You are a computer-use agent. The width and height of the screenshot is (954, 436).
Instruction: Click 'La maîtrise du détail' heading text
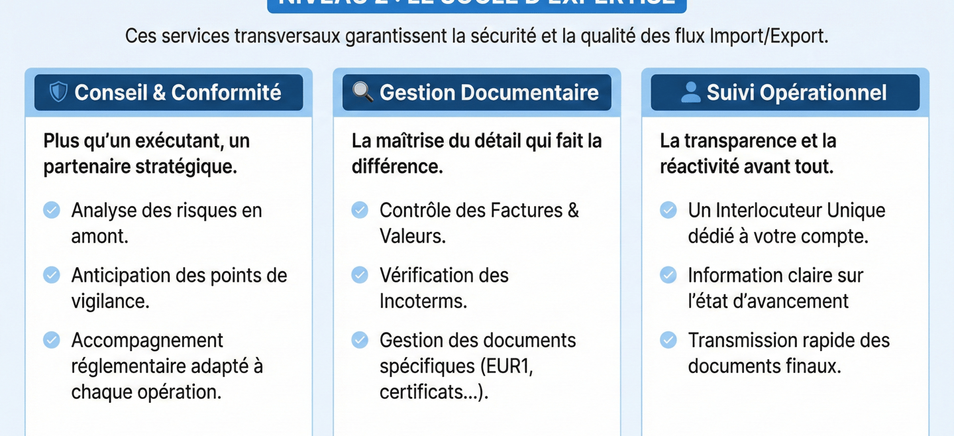476,154
